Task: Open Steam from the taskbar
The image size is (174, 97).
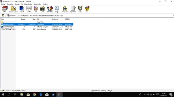Action: pyautogui.click(x=53, y=95)
